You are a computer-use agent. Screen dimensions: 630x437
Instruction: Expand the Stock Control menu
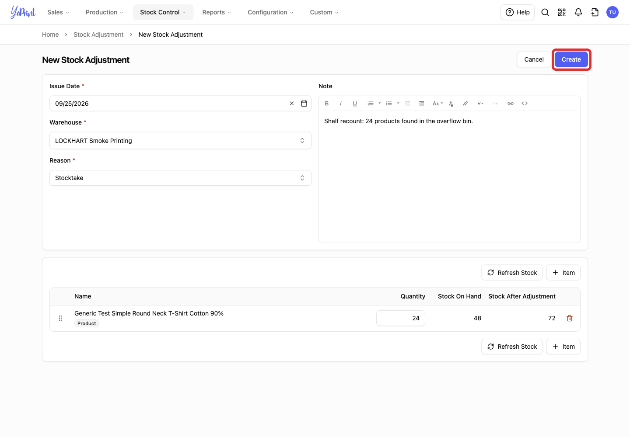point(163,12)
